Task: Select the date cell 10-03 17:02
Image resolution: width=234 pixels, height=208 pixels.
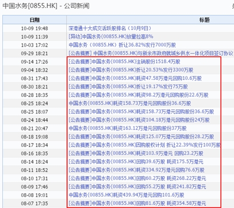Action: tap(34, 45)
